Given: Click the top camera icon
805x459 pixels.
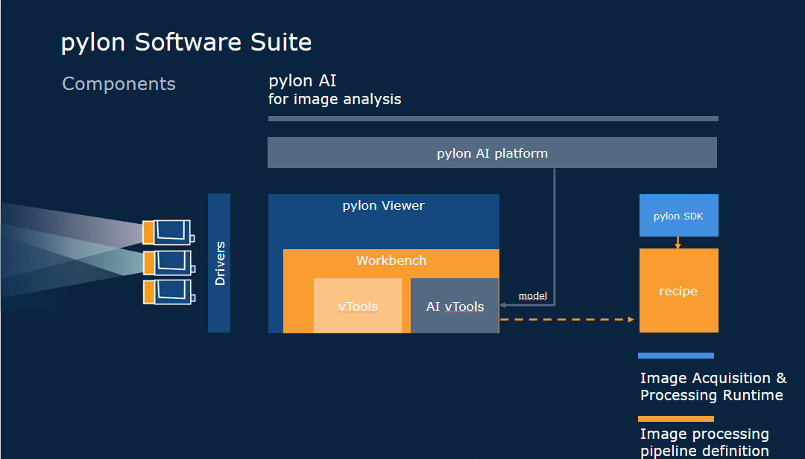Looking at the screenshot, I should click(x=168, y=232).
